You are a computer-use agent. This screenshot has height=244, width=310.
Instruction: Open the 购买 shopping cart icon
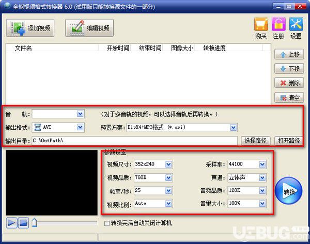pyautogui.click(x=261, y=24)
